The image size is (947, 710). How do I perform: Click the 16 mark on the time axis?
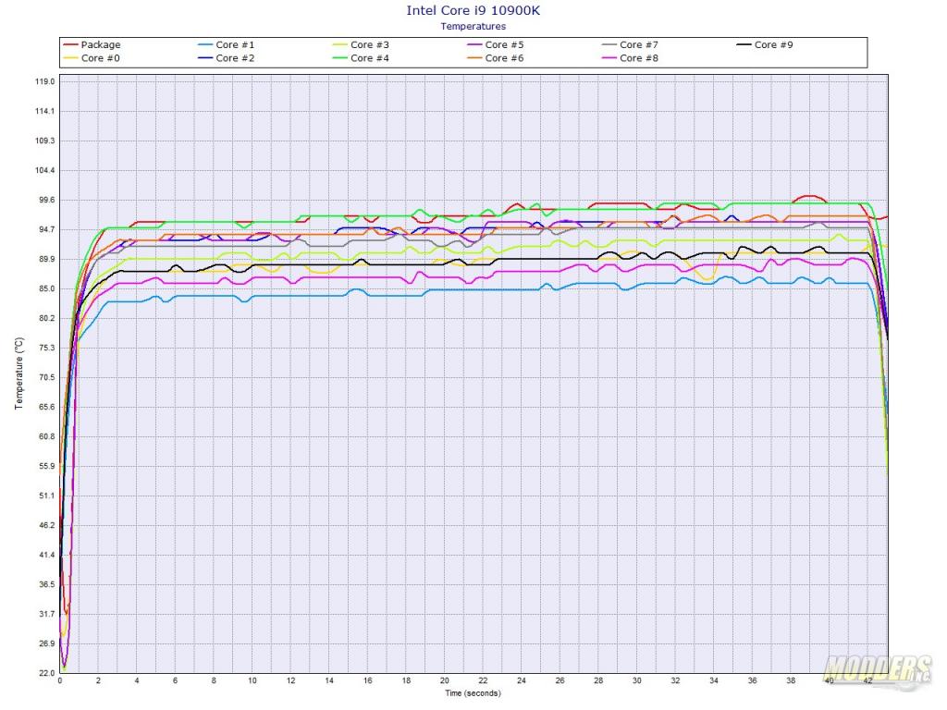pos(368,680)
